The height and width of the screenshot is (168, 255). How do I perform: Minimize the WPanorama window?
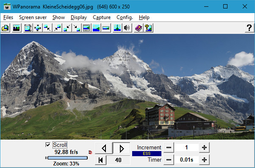pyautogui.click(x=206, y=6)
